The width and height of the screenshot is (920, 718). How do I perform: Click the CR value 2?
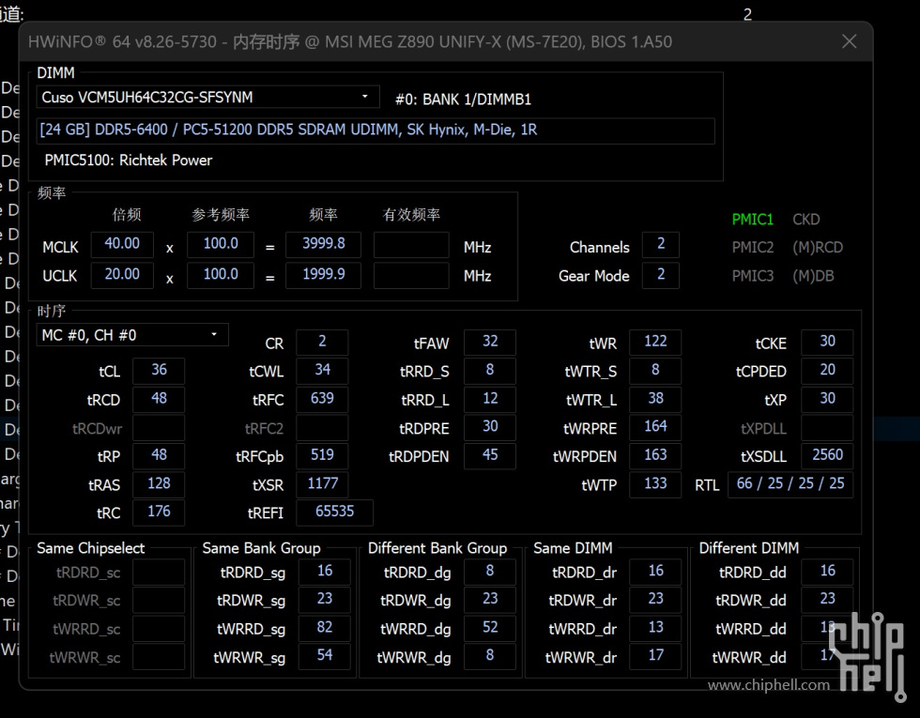[322, 342]
